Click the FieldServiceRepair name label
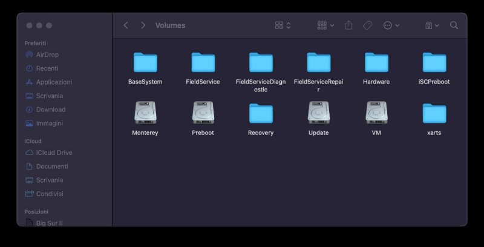 tap(319, 85)
